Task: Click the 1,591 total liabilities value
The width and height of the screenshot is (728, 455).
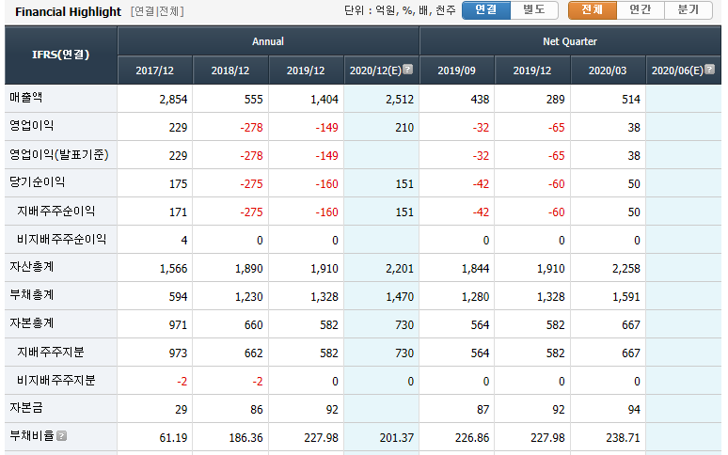Action: [625, 297]
